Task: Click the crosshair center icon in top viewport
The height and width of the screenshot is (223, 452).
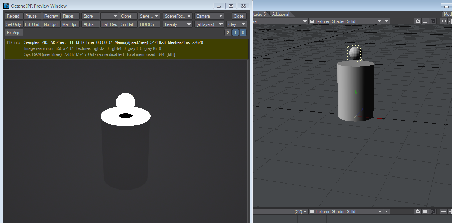Action: (443, 21)
